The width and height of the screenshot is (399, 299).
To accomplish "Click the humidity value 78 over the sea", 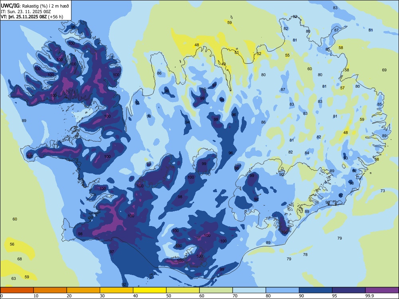I will (x=305, y=254).
